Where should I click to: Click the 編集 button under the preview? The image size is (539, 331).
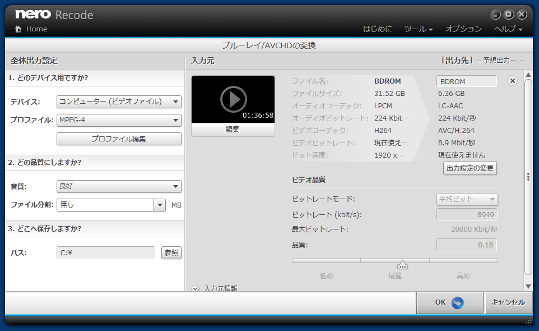tap(233, 130)
